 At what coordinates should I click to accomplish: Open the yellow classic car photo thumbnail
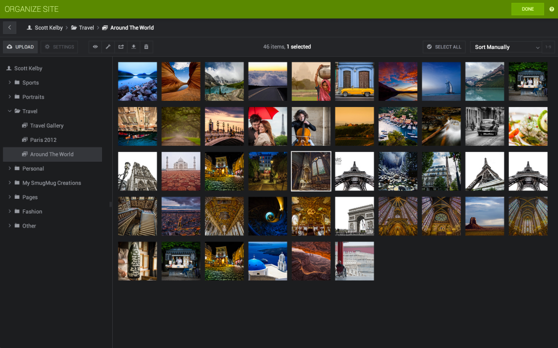(354, 81)
